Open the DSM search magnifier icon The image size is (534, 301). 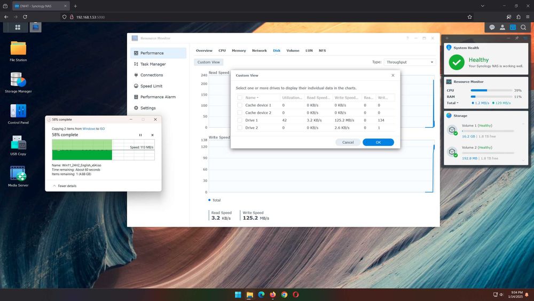pyautogui.click(x=523, y=27)
